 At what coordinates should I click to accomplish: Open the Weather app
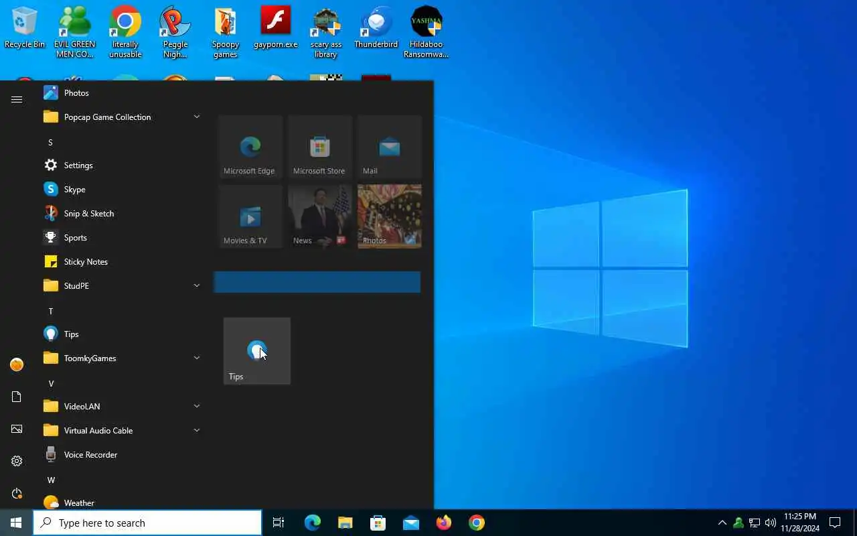(122, 503)
